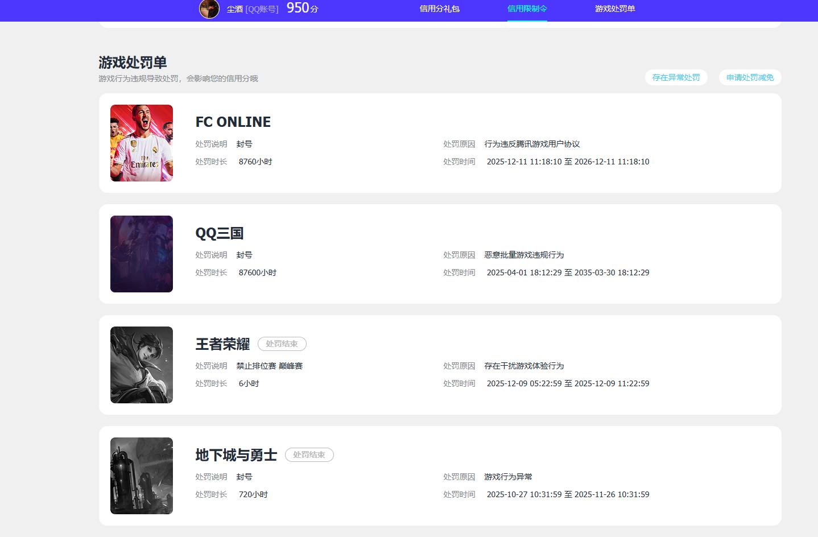Go to the 游戏处罚单 tab

coord(615,9)
